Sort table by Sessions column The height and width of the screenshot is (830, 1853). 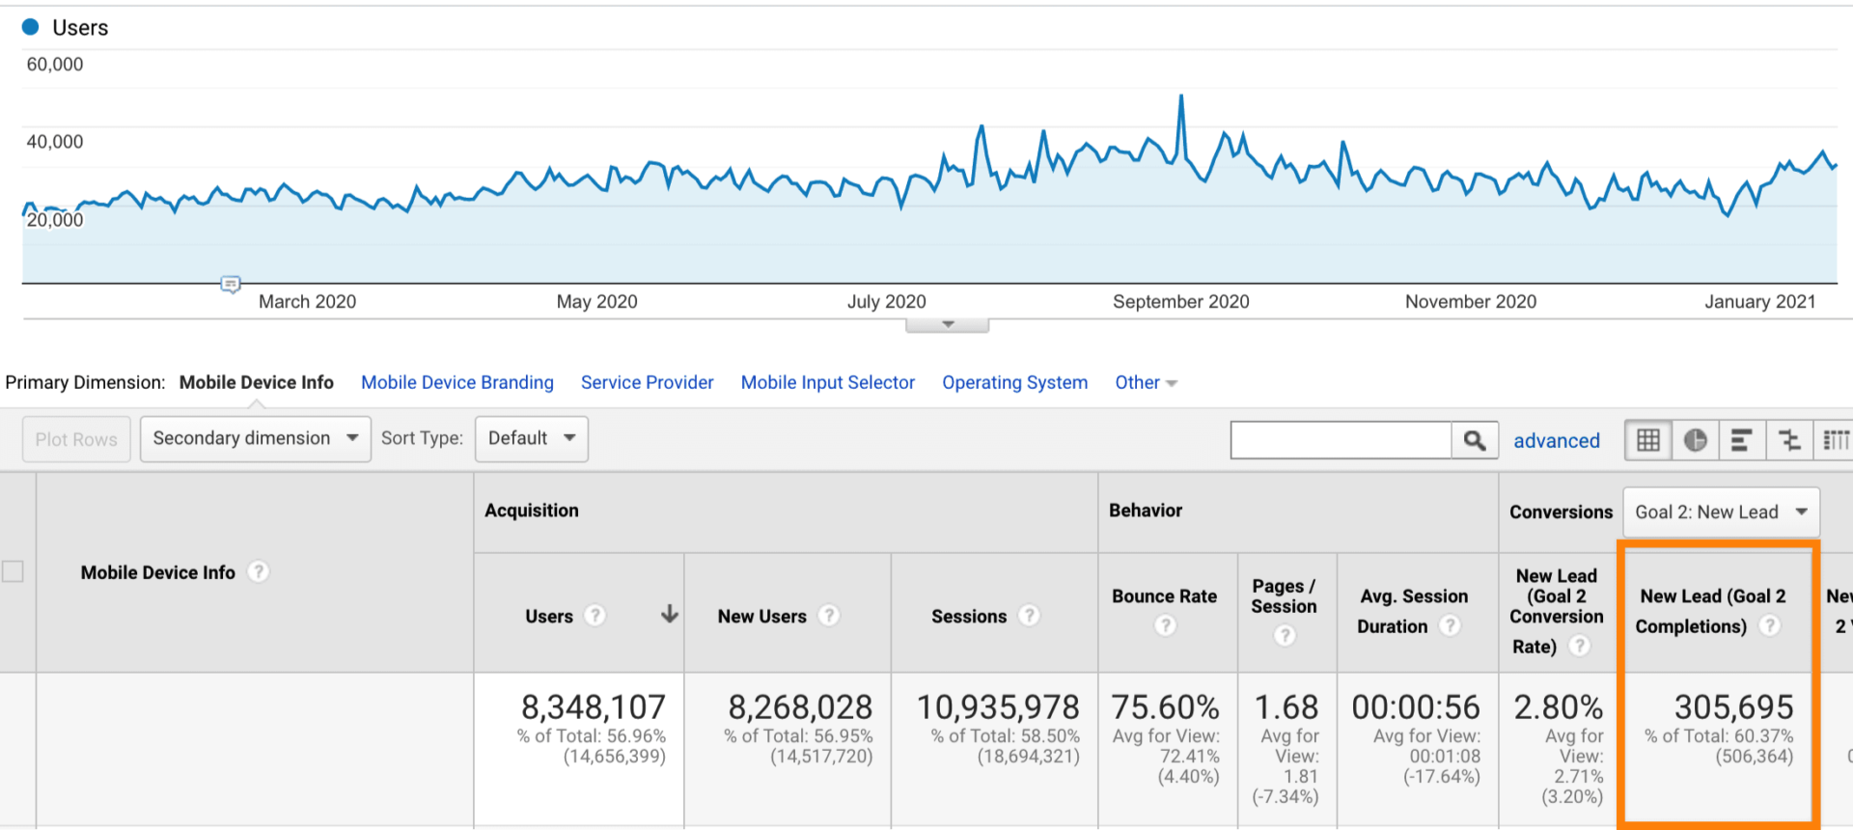click(969, 617)
